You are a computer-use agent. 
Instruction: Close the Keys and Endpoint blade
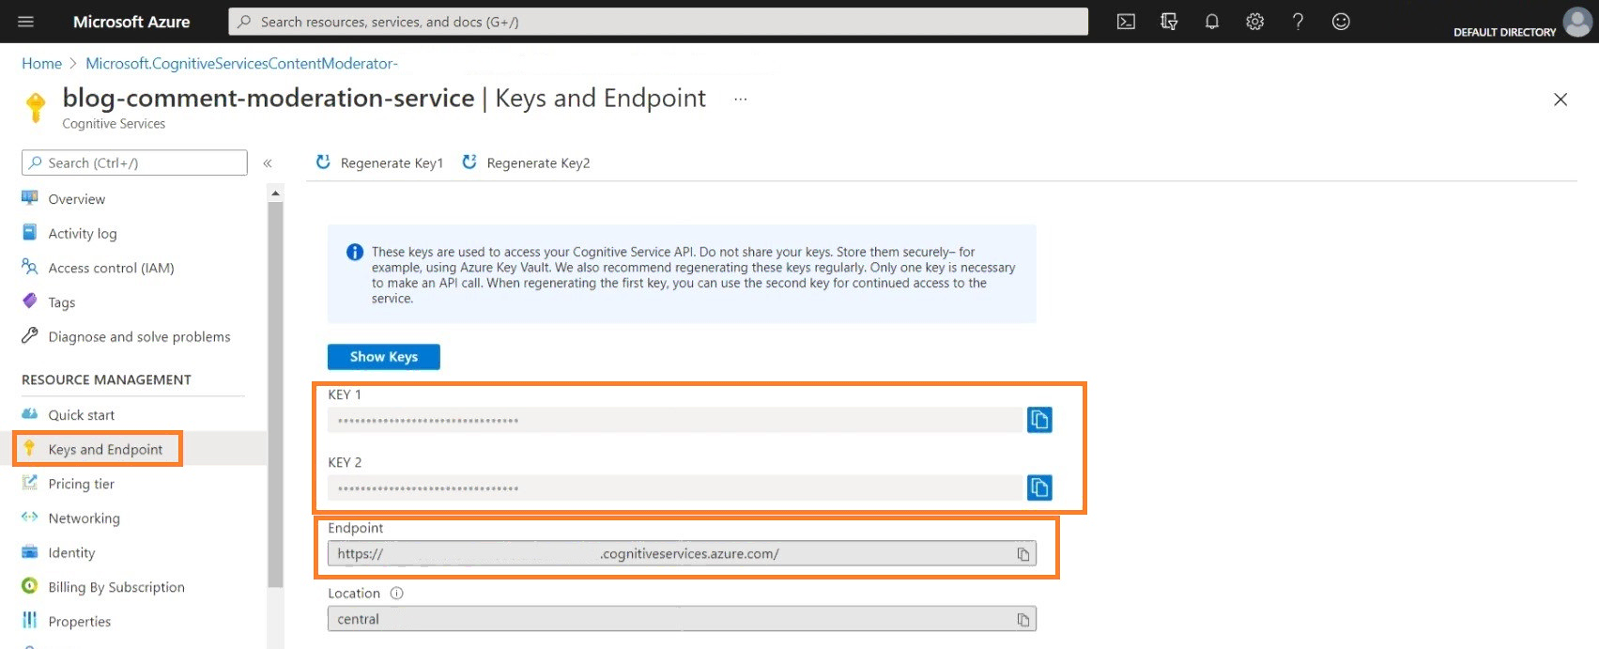tap(1561, 100)
